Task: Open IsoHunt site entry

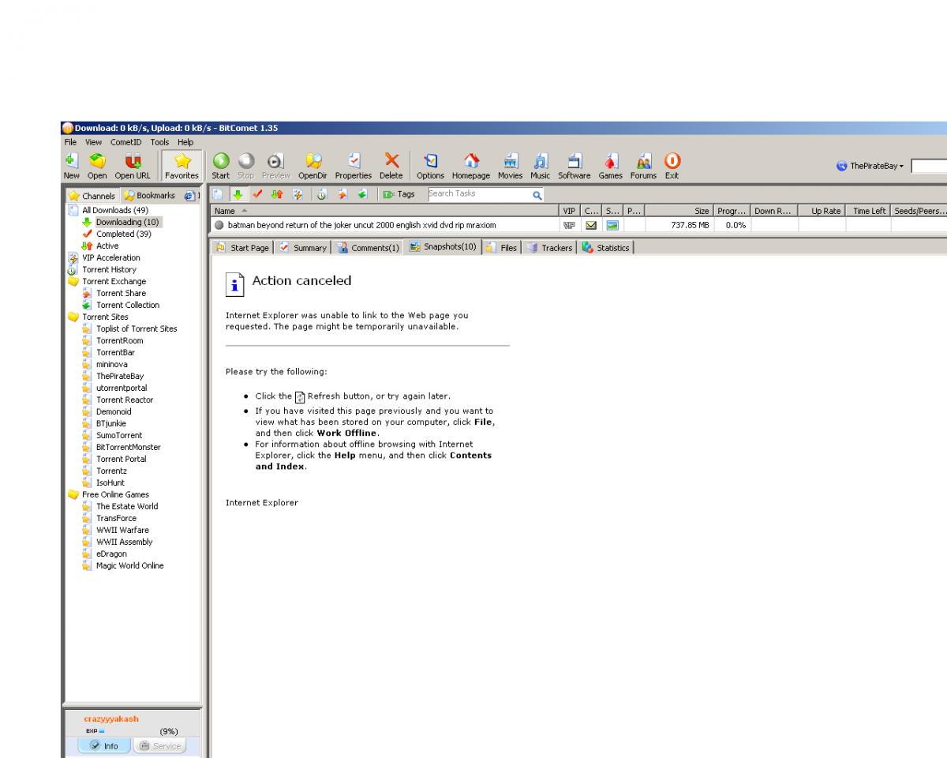Action: coord(110,482)
